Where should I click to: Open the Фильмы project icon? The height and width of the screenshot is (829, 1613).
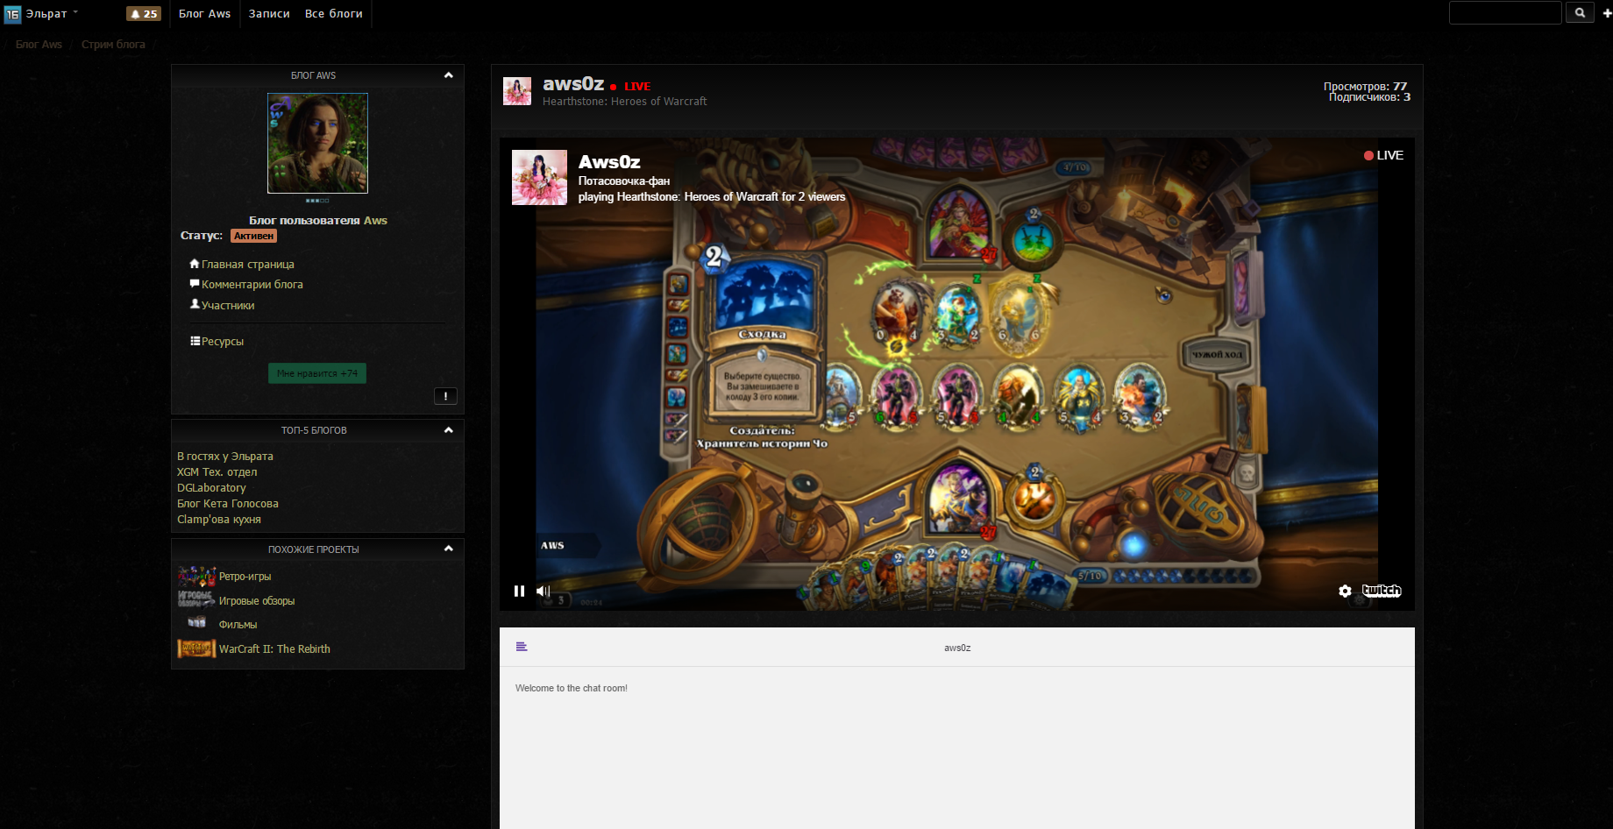pyautogui.click(x=196, y=622)
